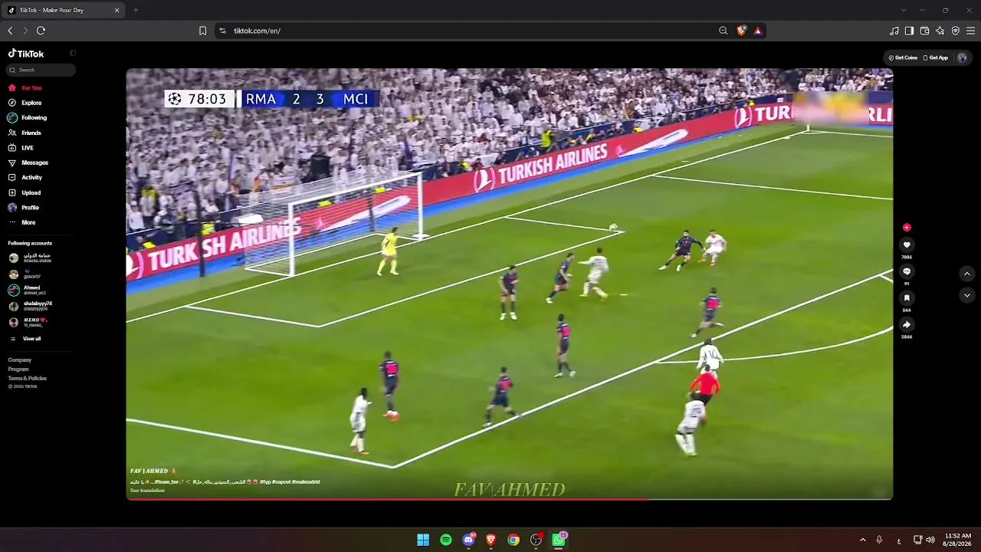Open the browser main hamburger menu
981x552 pixels.
(x=971, y=31)
